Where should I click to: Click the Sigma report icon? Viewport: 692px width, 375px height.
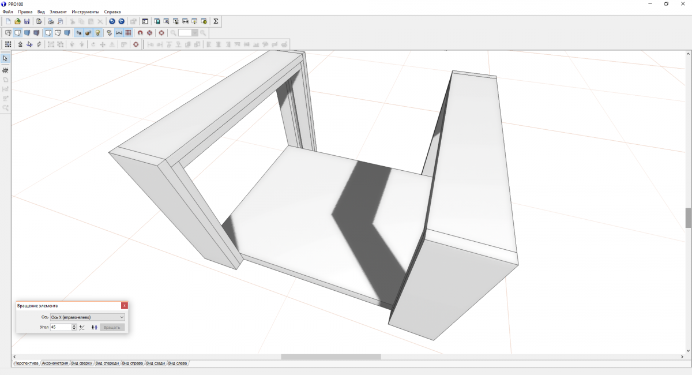pos(216,21)
